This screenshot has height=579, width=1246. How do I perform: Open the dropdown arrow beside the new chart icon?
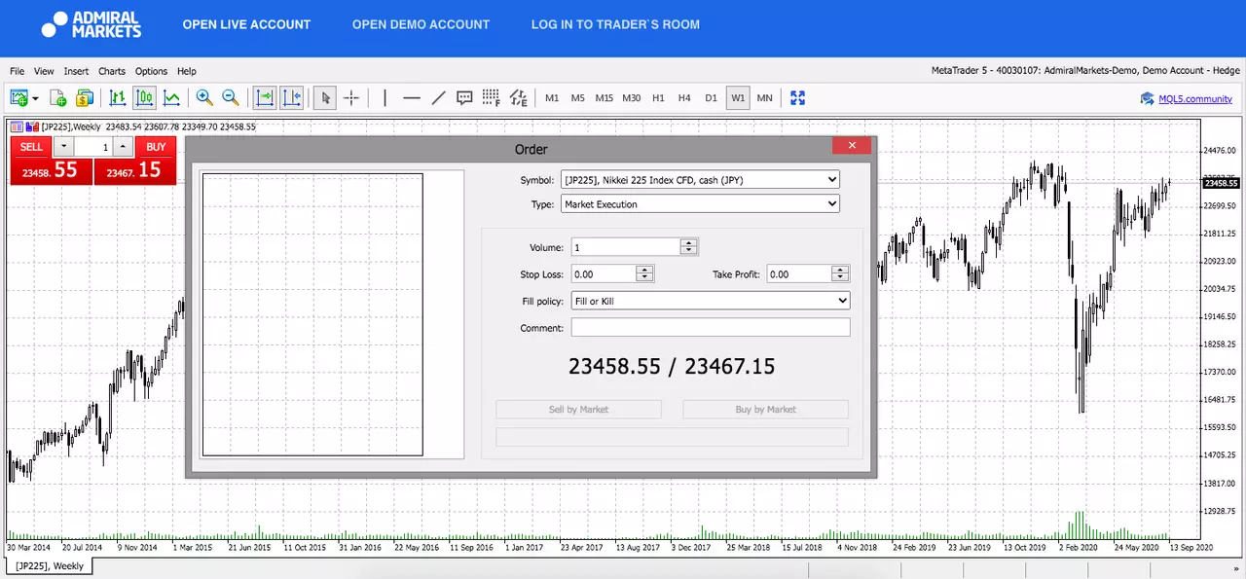click(35, 98)
